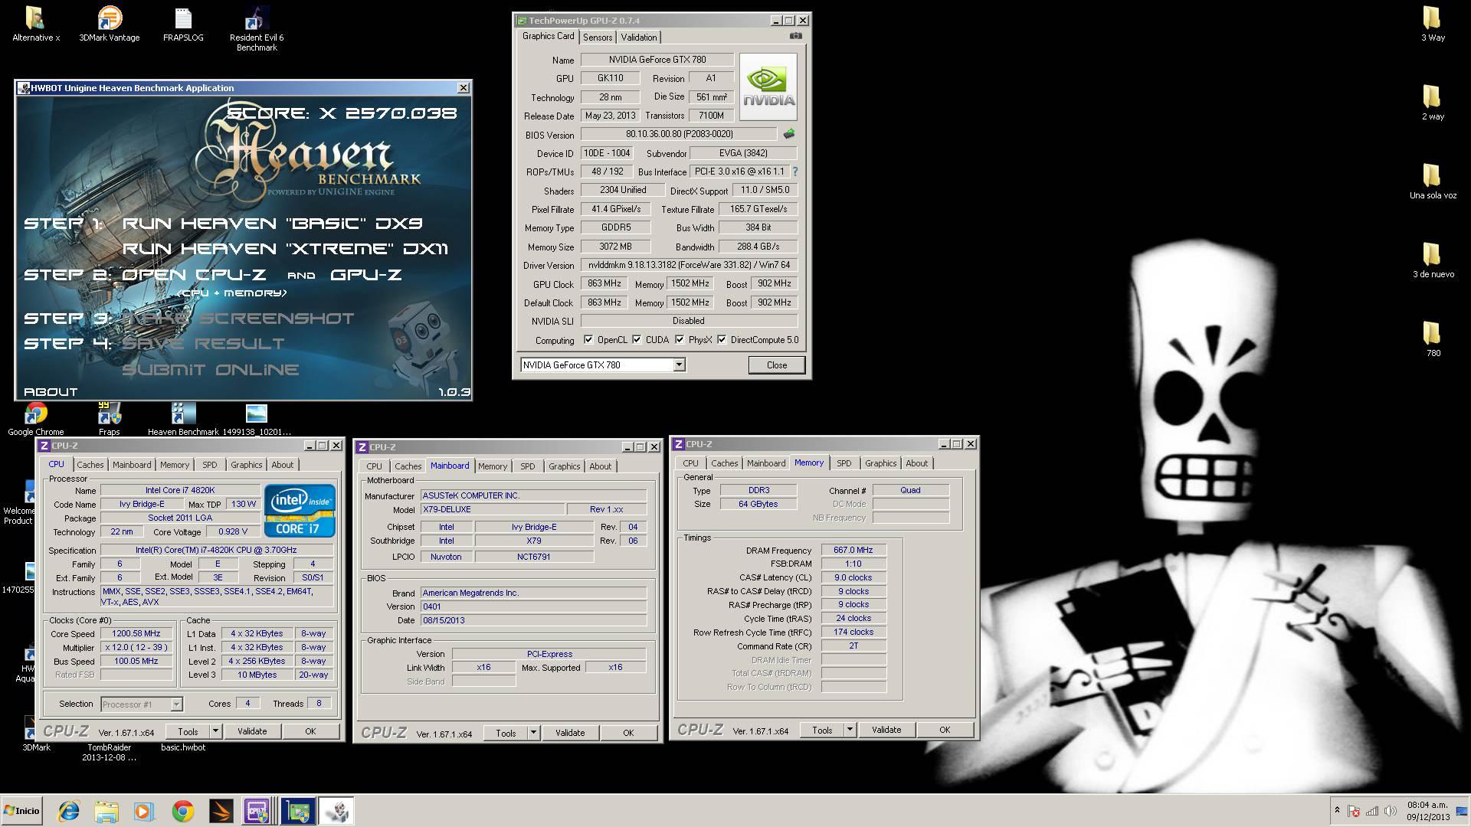1471x827 pixels.
Task: Click Run Heaven "Basic" DX9
Action: coord(273,223)
